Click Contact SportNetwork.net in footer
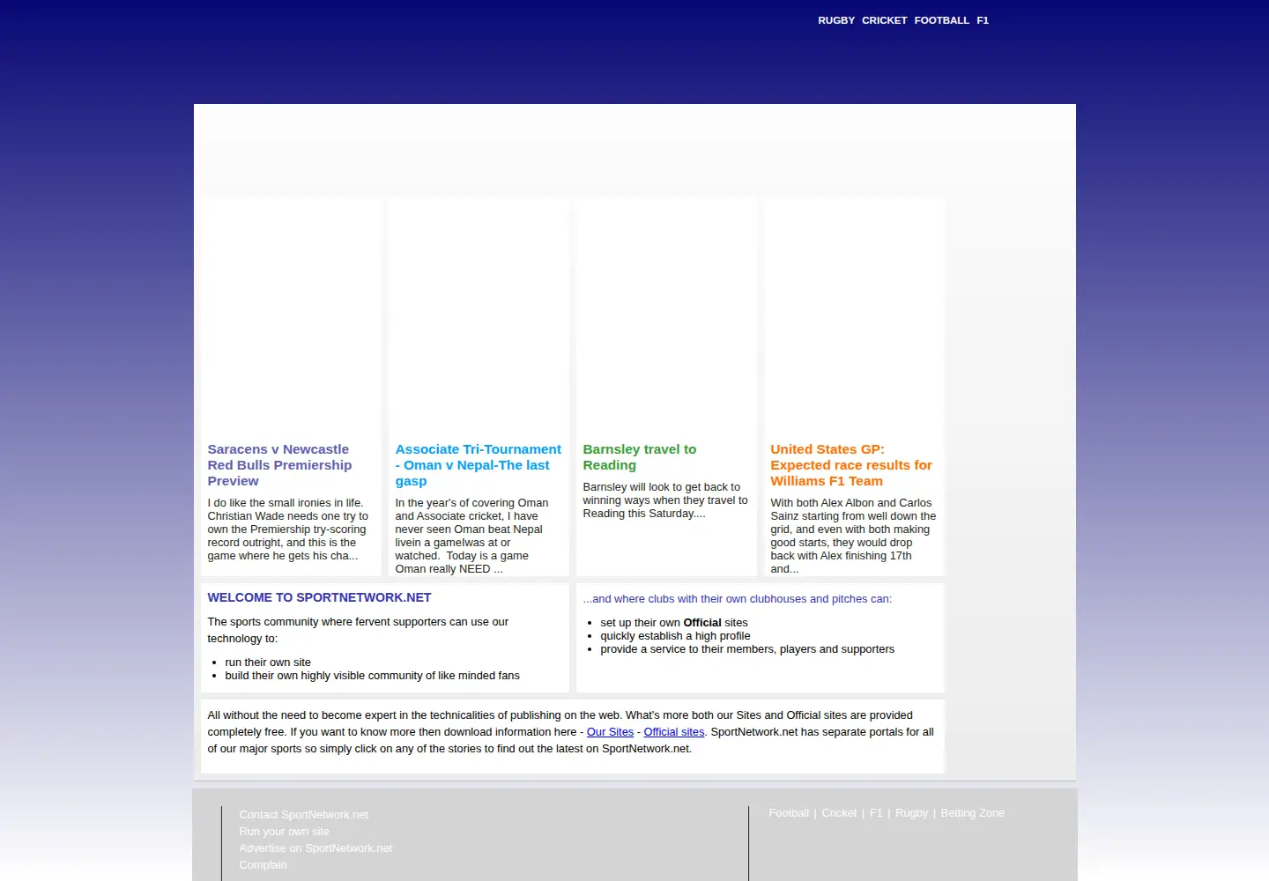Viewport: 1269px width, 881px height. [303, 815]
